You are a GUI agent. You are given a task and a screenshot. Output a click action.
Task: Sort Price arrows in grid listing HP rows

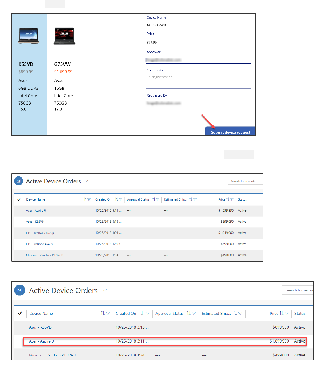228,199
